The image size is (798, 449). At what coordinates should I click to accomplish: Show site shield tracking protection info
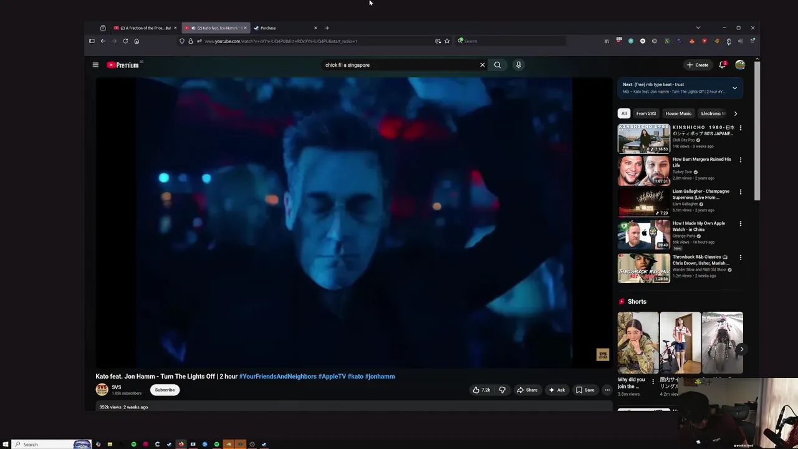(182, 41)
